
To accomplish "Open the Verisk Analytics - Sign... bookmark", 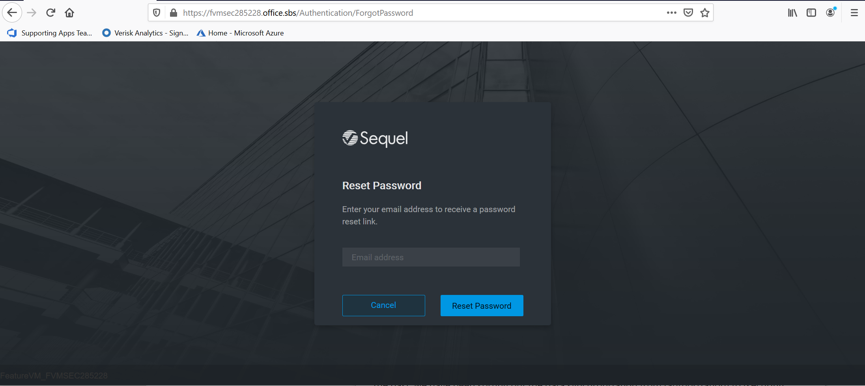I will 145,33.
